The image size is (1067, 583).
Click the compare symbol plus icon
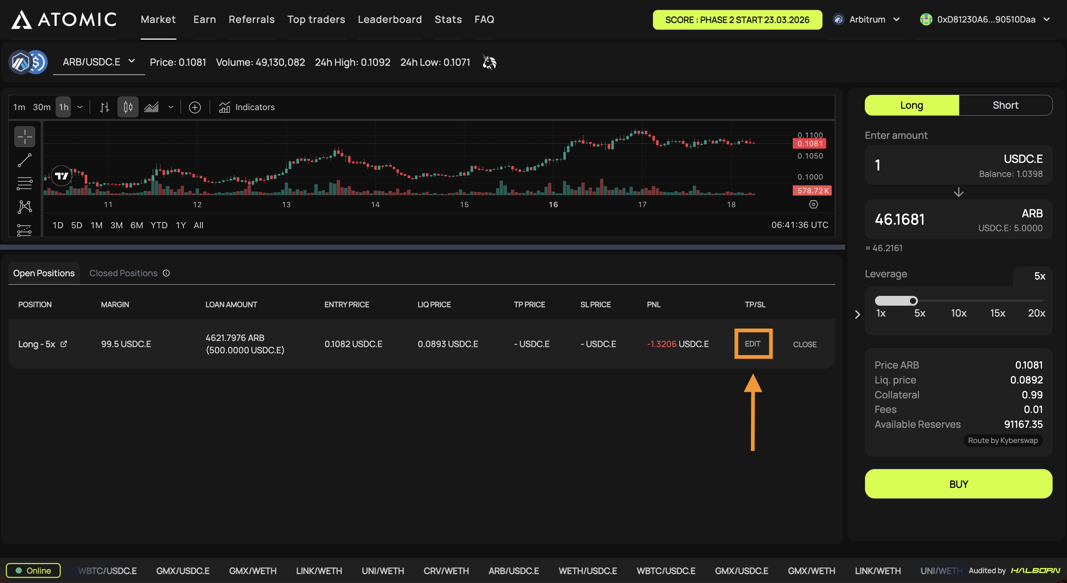point(195,107)
